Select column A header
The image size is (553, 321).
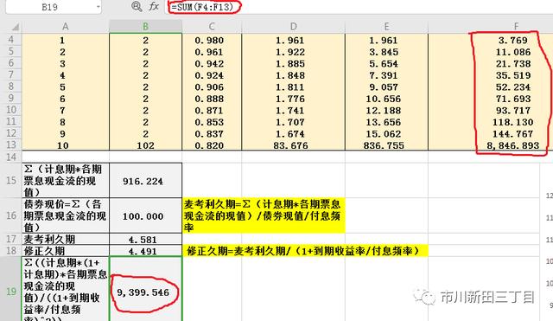tap(66, 27)
